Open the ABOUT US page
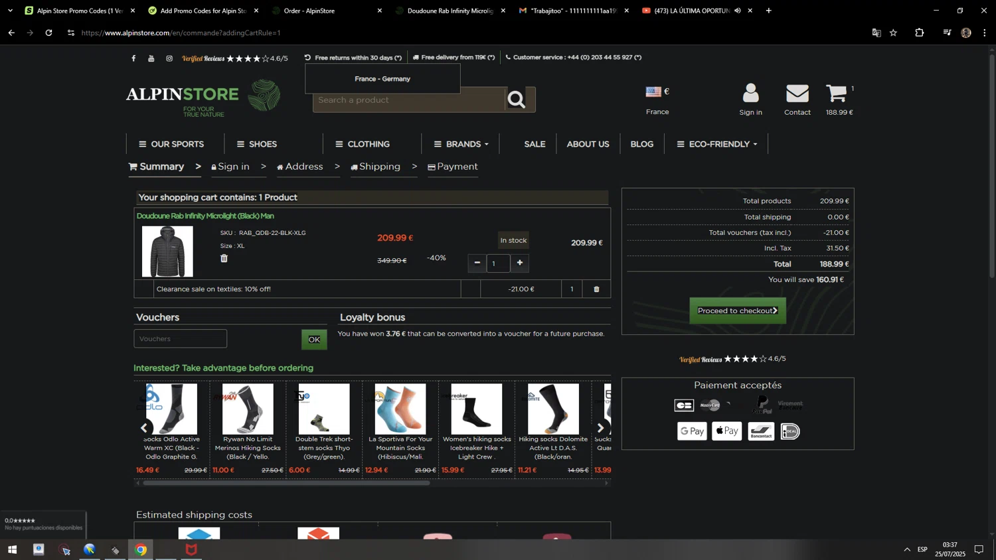Screen dimensions: 996x560 tap(588, 144)
